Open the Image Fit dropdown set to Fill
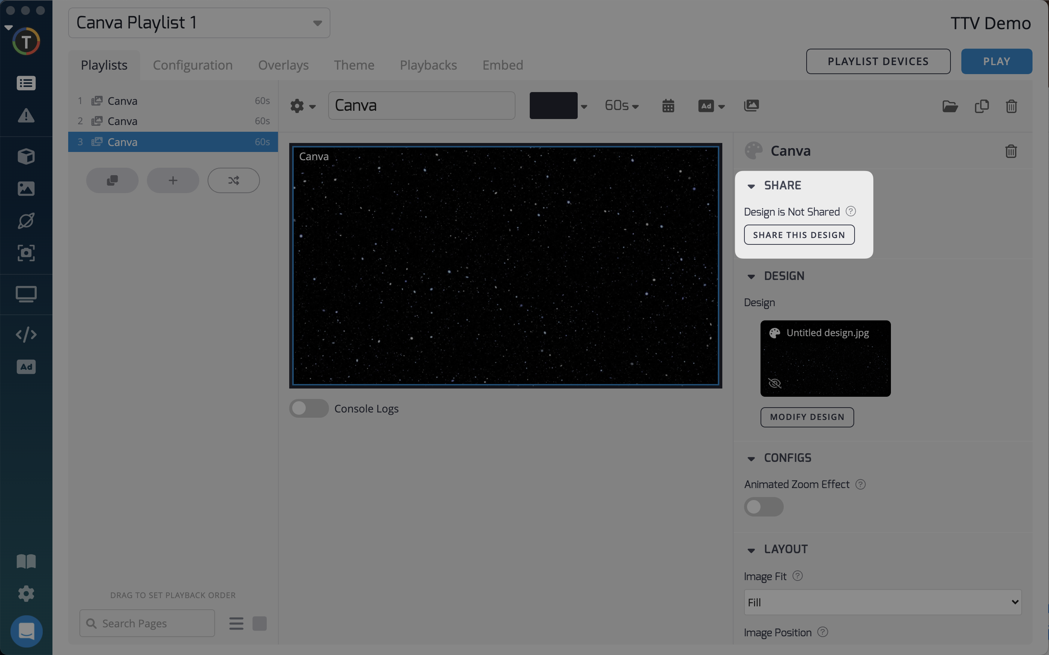 882,603
